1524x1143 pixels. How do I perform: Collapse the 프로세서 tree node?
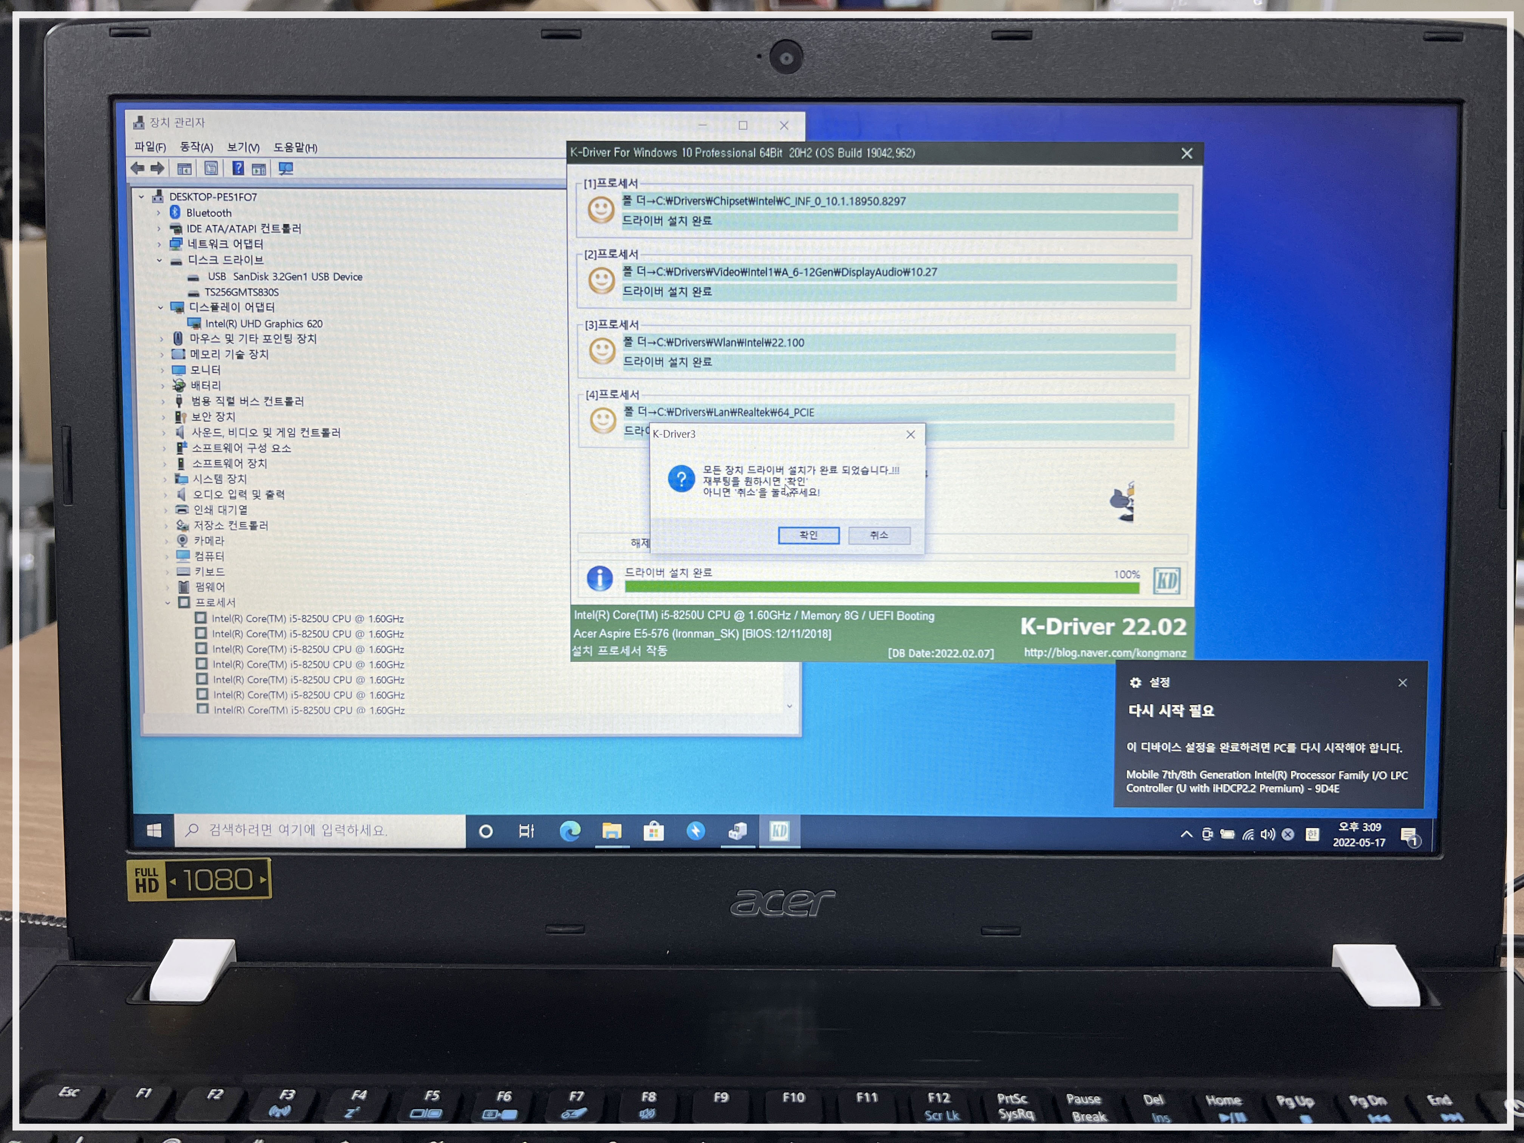tap(167, 603)
